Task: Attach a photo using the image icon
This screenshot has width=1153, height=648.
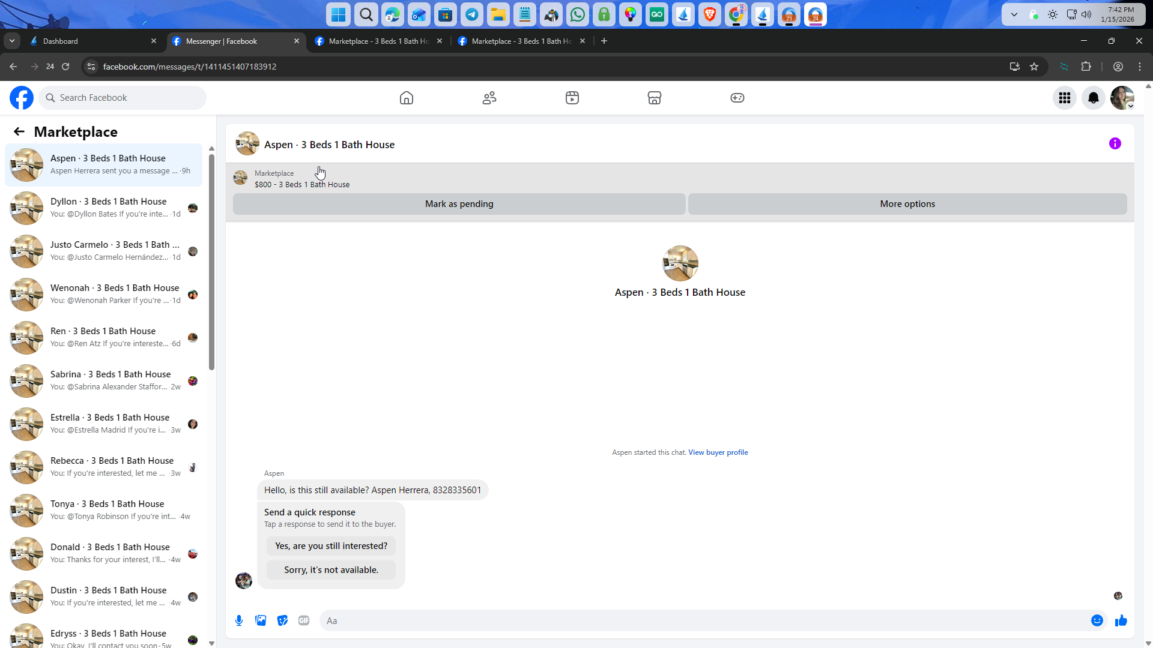Action: pyautogui.click(x=261, y=620)
